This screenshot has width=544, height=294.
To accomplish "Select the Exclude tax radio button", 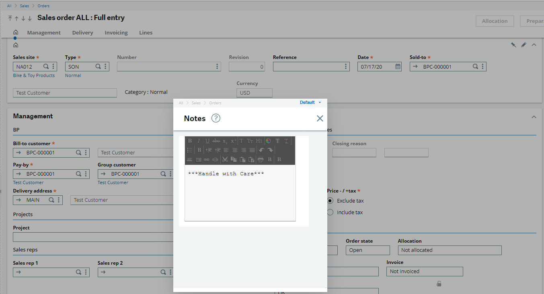I will click(330, 201).
